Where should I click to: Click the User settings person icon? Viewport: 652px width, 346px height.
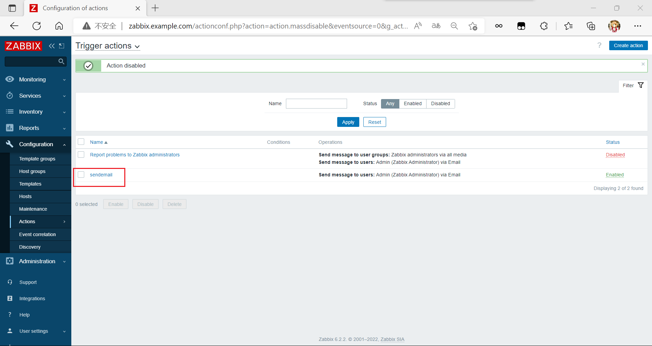pos(10,331)
